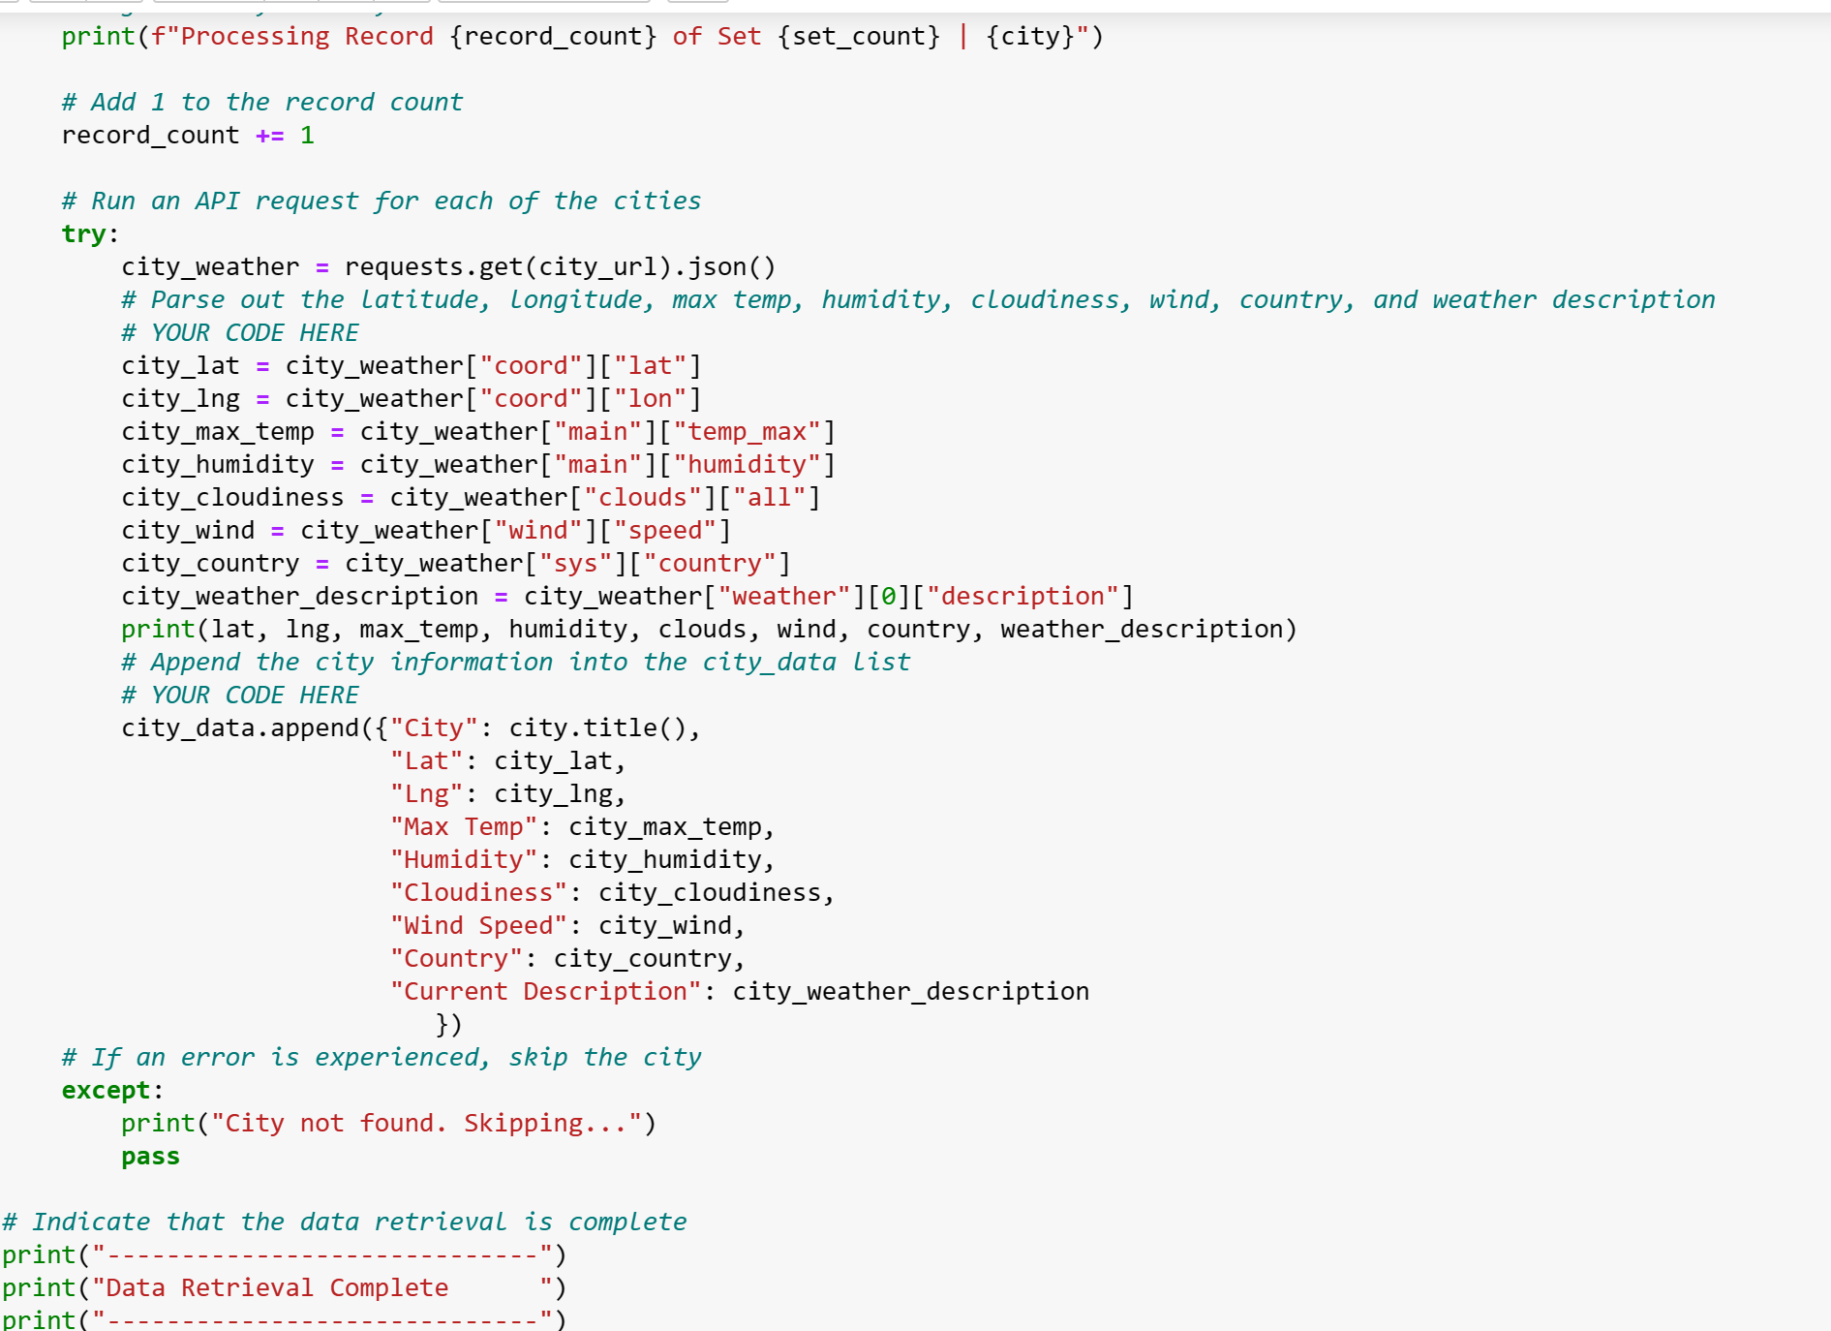This screenshot has width=1831, height=1331.
Task: Click the '"Humidity": city_humidity,' dictionary entry
Action: point(582,860)
